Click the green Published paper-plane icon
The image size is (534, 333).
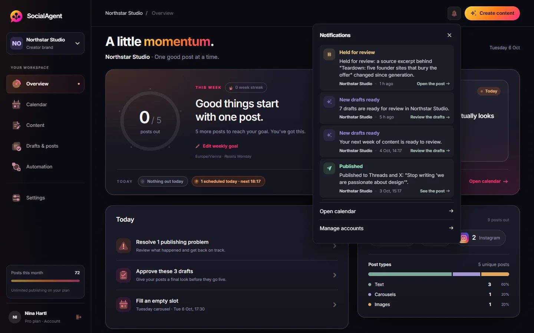pos(329,168)
